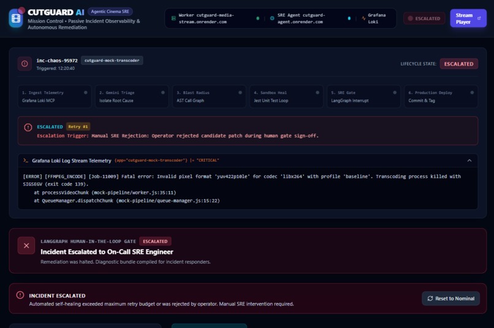This screenshot has width=494, height=328.
Task: Click the warning icon in escalation banner
Action: 28,127
